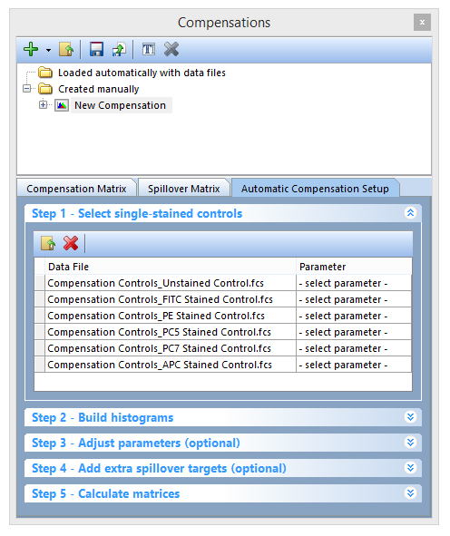Click the add control data file icon in Step 1
The image size is (450, 536).
pyautogui.click(x=48, y=243)
